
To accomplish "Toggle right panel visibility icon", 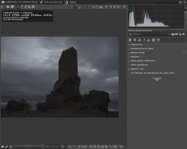I will pos(125,147).
